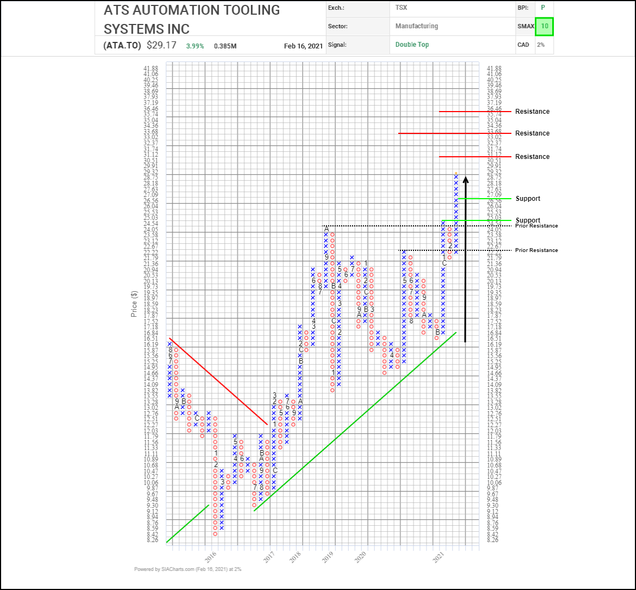This screenshot has width=636, height=590.
Task: Click the CAD 2% value in header
Action: click(x=540, y=45)
